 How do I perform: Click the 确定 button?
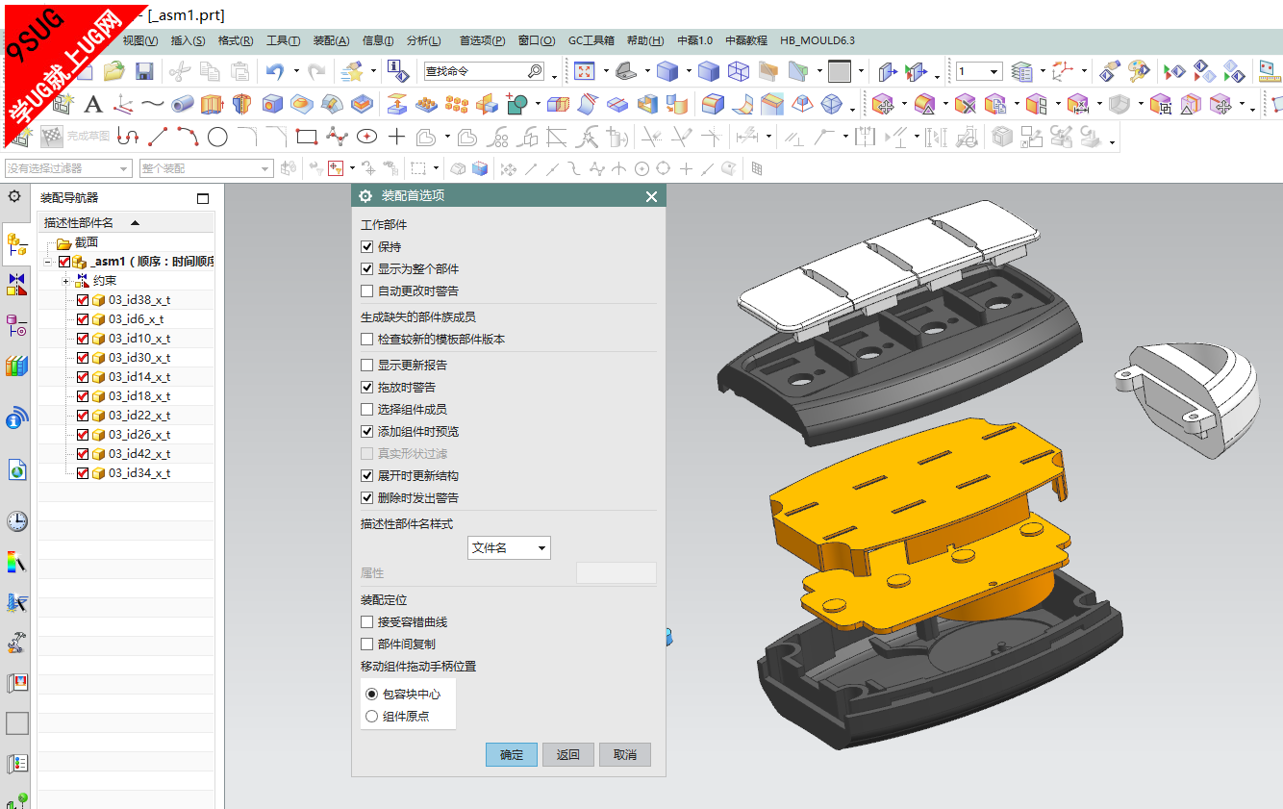[512, 754]
